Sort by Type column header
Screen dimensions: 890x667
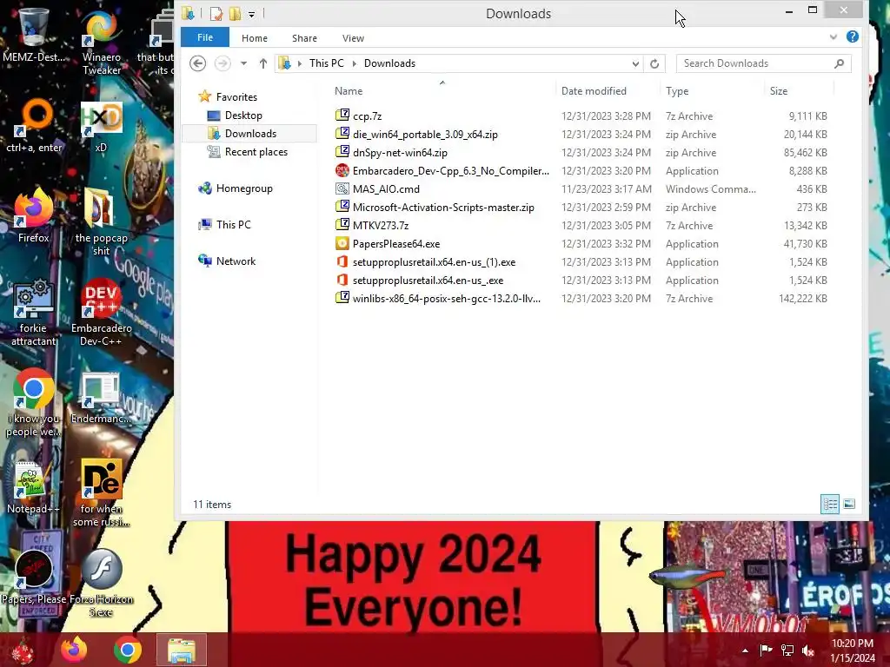tap(676, 90)
